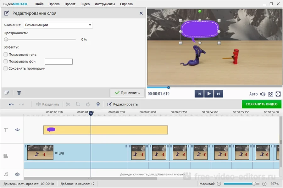The height and width of the screenshot is (188, 283).
Task: Click the undo arrow in timeline toolbar
Action: 11,104
